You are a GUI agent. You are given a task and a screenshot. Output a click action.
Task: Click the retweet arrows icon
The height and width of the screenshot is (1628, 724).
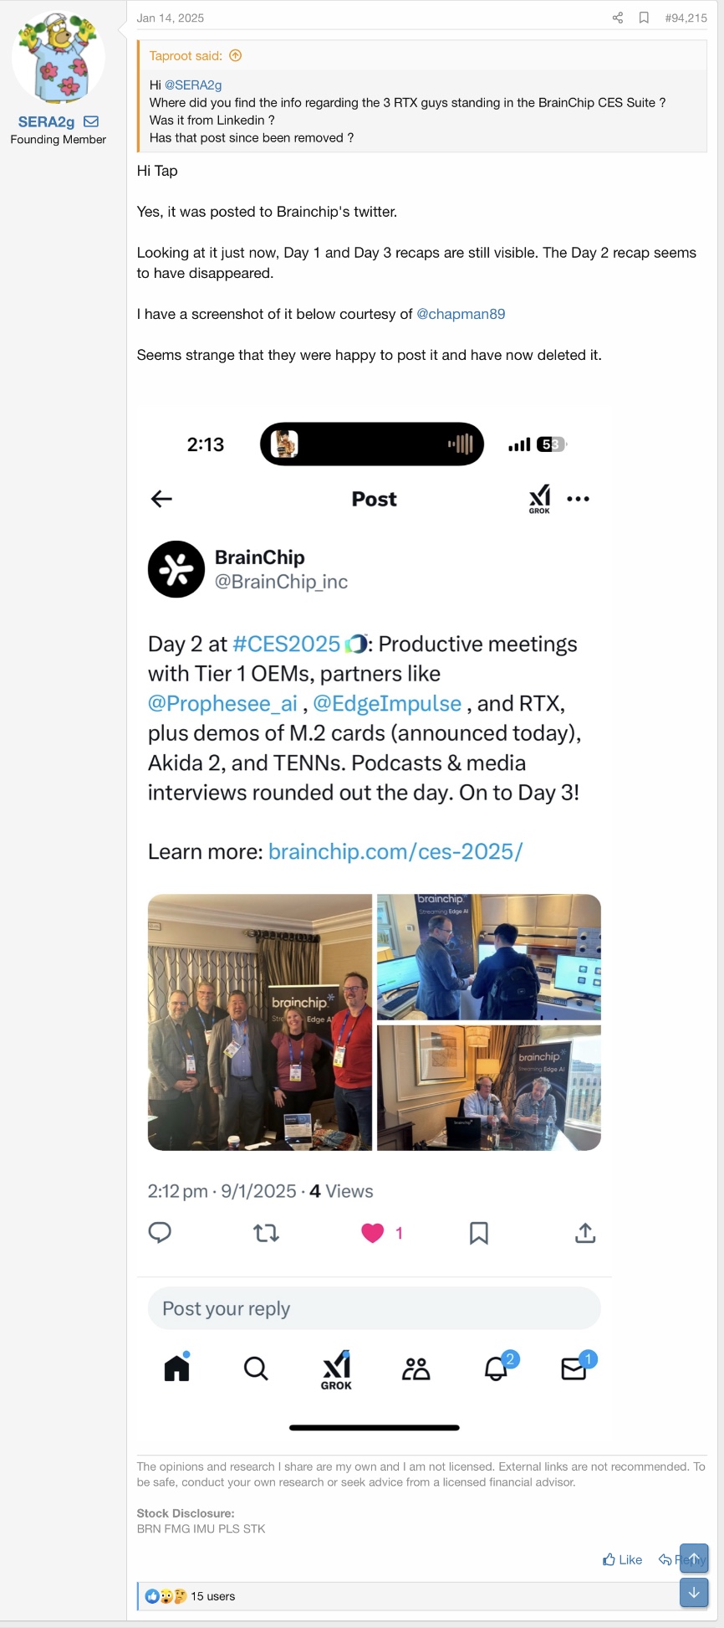pos(266,1233)
